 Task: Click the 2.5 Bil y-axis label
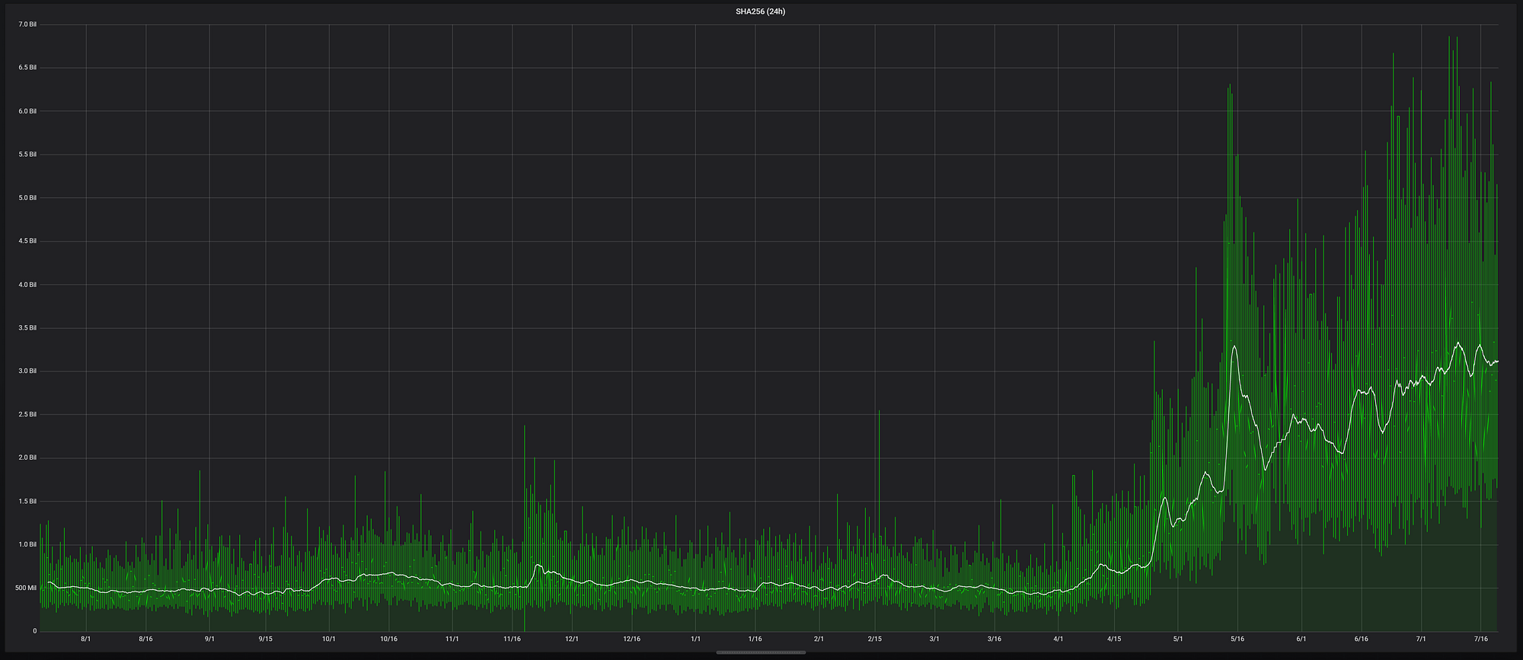click(x=27, y=415)
